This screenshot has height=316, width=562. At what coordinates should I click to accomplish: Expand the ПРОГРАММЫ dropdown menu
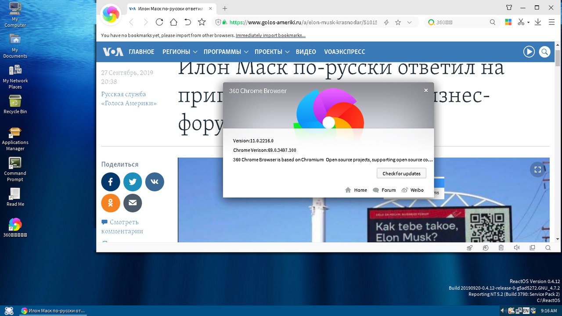click(x=226, y=52)
